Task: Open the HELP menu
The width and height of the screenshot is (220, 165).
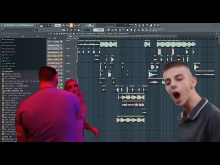Action: [x=32, y=25]
